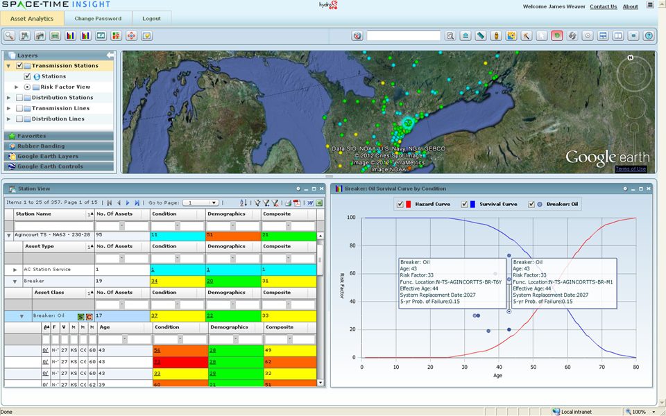Export Station View grid to PDF
This screenshot has height=416, width=666.
(x=296, y=201)
